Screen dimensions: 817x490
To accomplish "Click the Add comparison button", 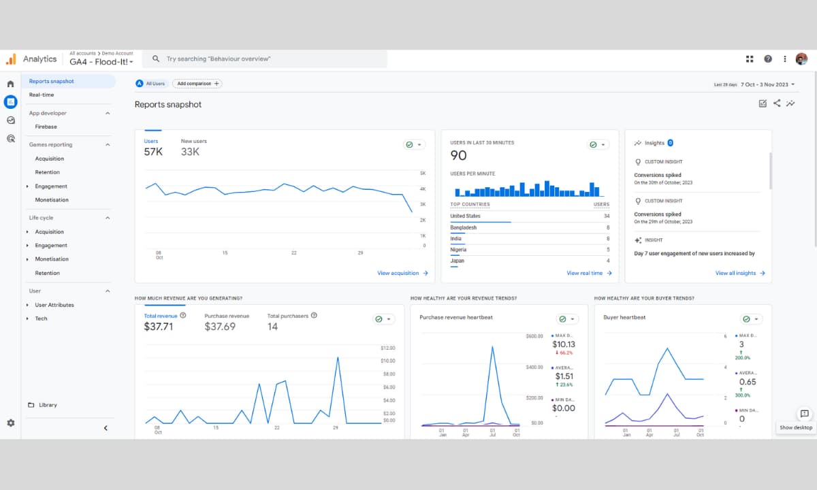I will tap(197, 84).
